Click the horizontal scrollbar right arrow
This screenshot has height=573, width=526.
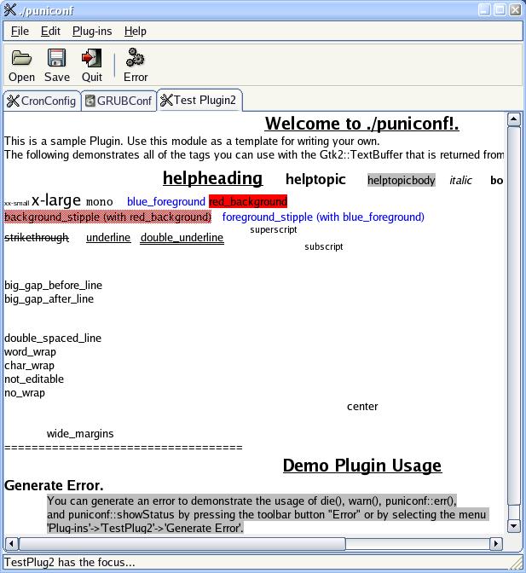click(495, 544)
